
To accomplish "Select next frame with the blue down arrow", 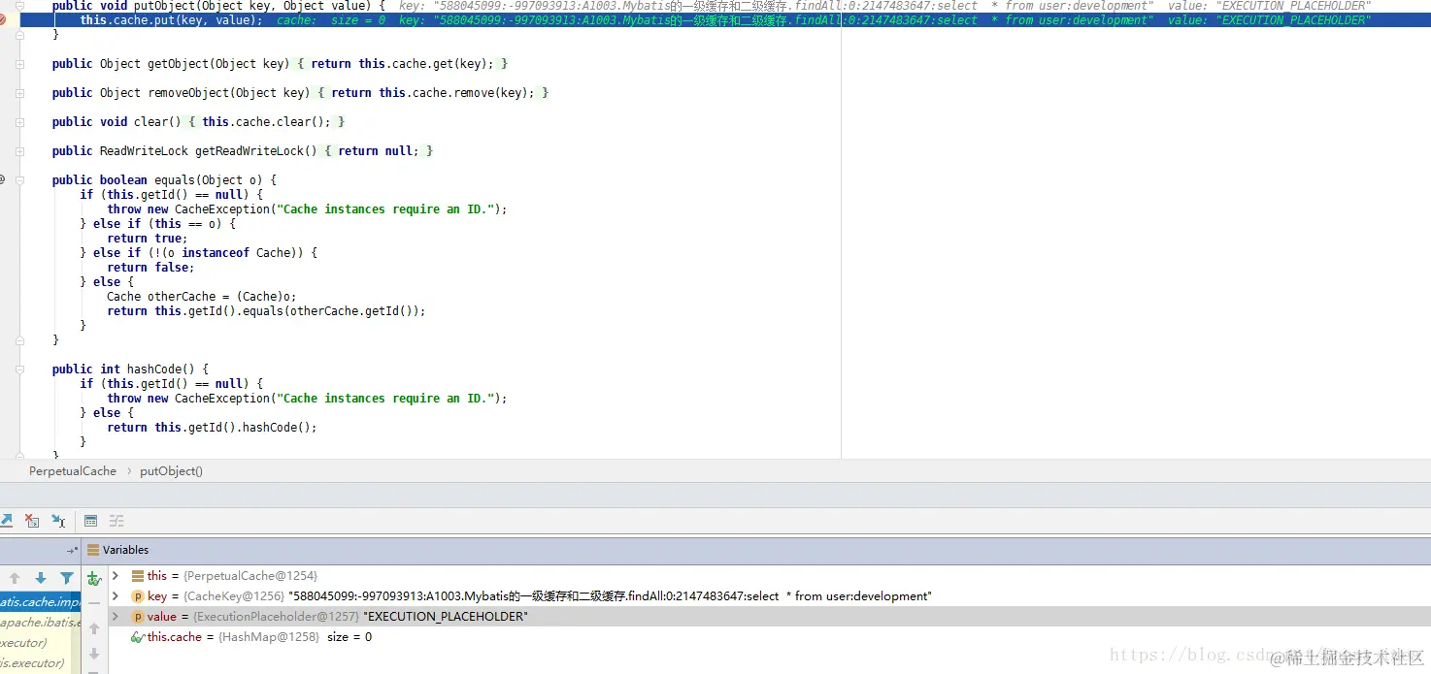I will coord(41,578).
